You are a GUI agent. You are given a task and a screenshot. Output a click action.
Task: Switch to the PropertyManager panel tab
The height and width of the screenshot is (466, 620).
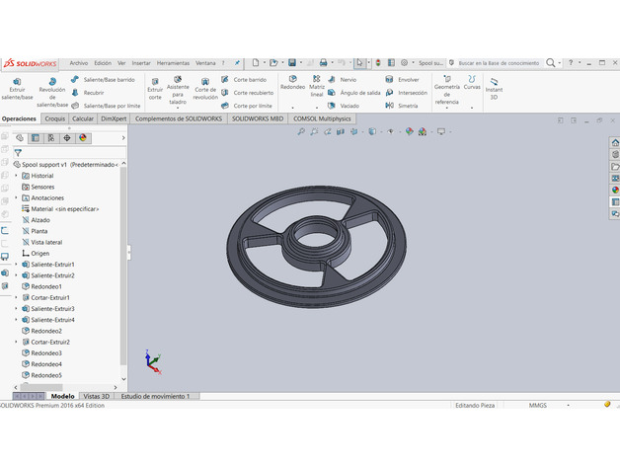click(36, 137)
